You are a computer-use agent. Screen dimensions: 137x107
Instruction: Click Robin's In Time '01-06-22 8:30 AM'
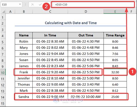pyautogui.click(x=50, y=41)
